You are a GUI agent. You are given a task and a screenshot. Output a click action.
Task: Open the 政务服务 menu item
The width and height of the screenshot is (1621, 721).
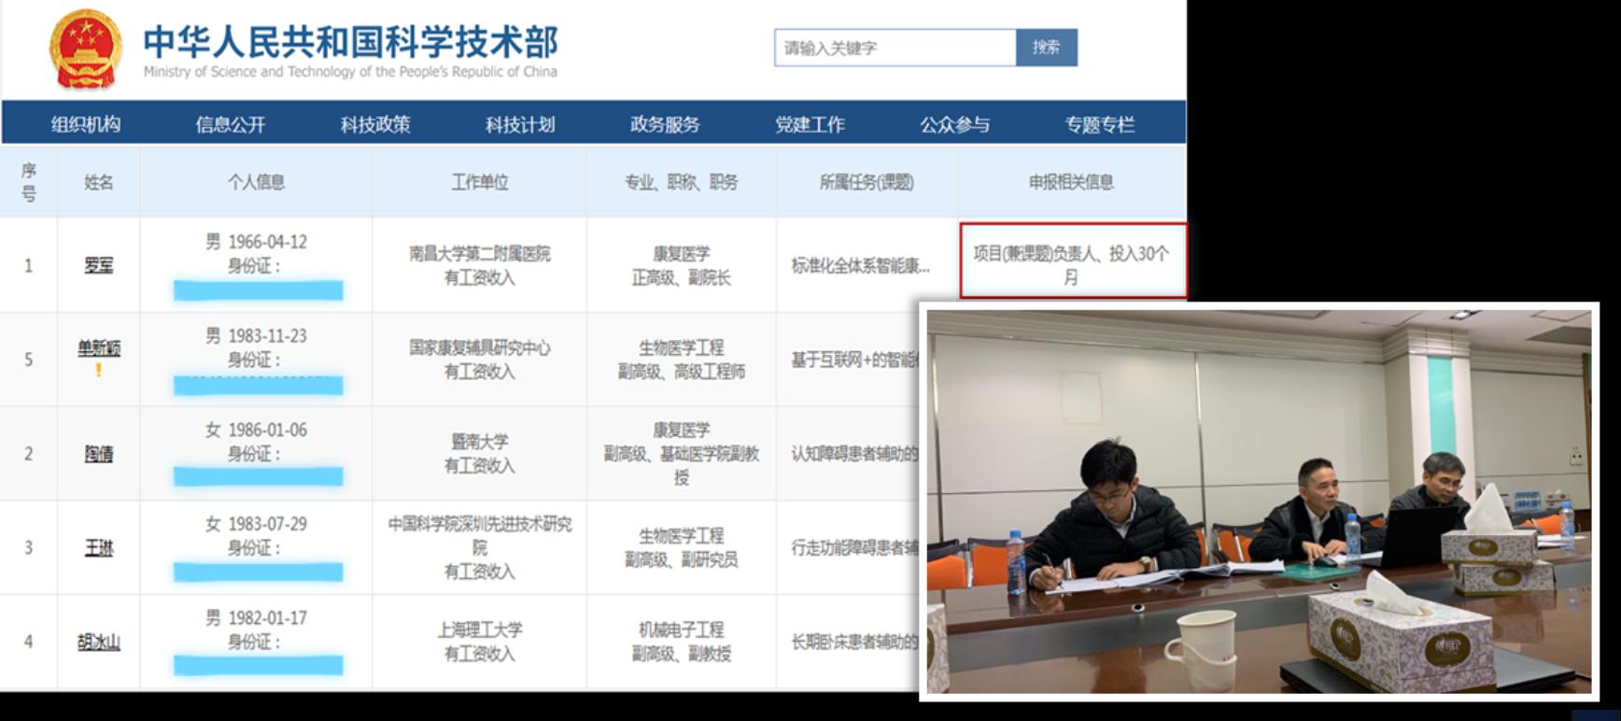pos(665,124)
